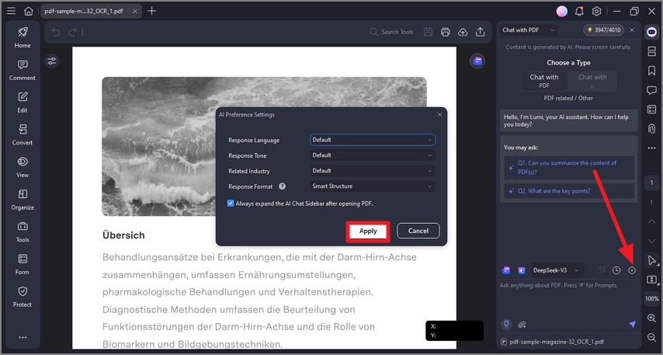663x355 pixels.
Task: Open the Organize tool in the left sidebar
Action: point(23,200)
